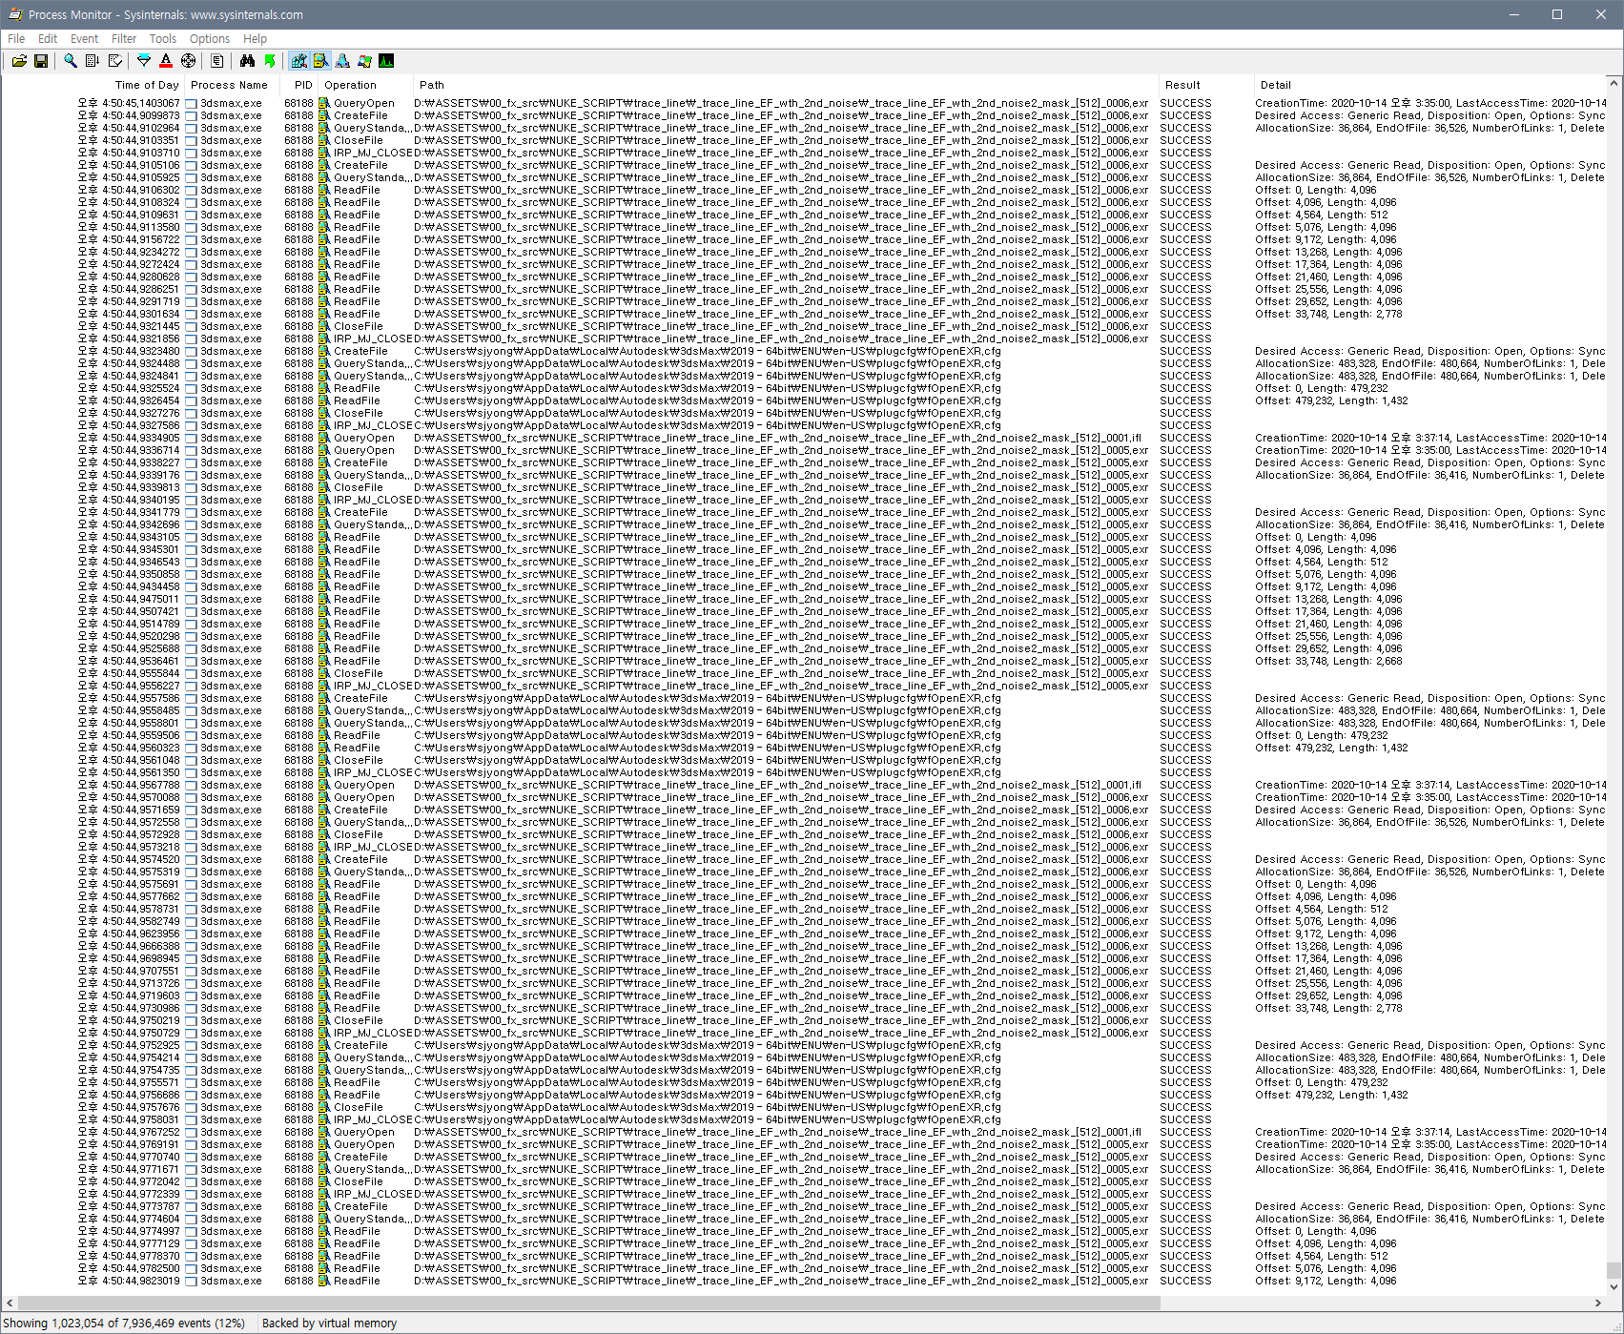Toggle event capture with magnifier icon

tap(71, 61)
